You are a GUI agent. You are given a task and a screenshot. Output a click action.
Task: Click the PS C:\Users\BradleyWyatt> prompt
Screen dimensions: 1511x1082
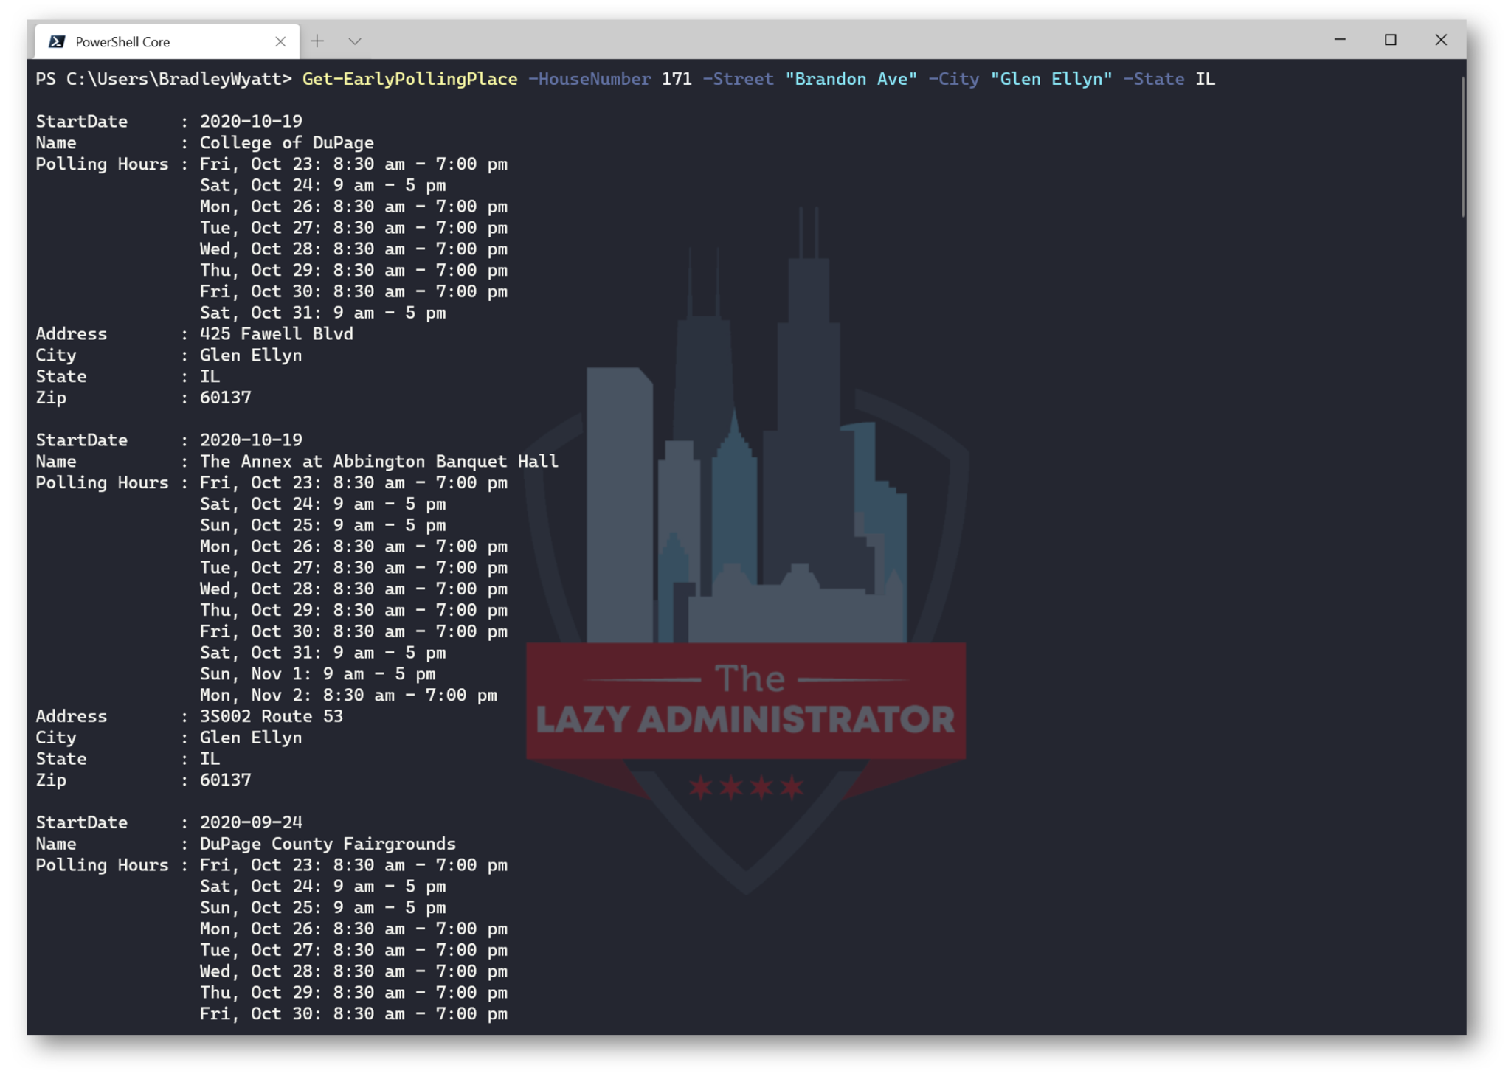[164, 79]
